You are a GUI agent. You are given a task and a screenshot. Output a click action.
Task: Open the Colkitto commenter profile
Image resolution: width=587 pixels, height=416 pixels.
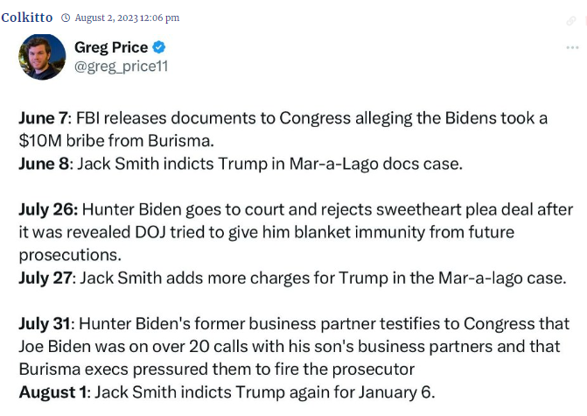pos(26,18)
